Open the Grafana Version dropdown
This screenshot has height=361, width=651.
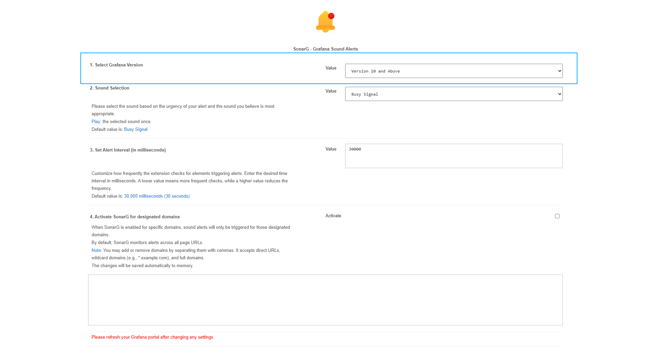[x=453, y=71]
